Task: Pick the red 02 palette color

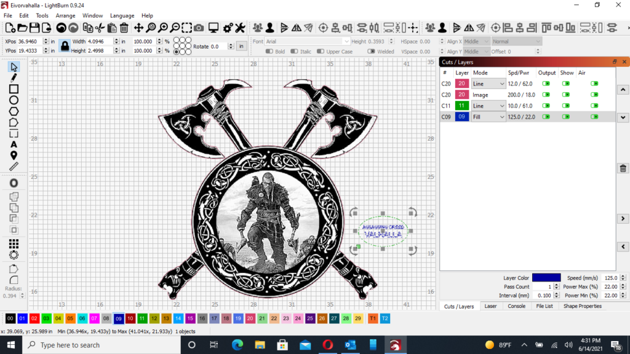Action: point(34,318)
